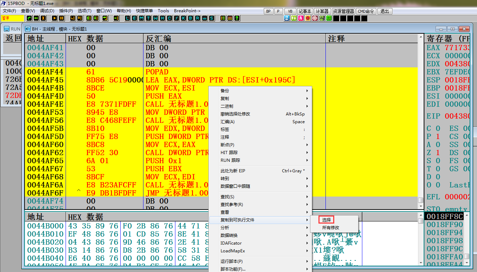Open 记事本 (Notepad) button
This screenshot has height=272, width=477.
pos(305,11)
